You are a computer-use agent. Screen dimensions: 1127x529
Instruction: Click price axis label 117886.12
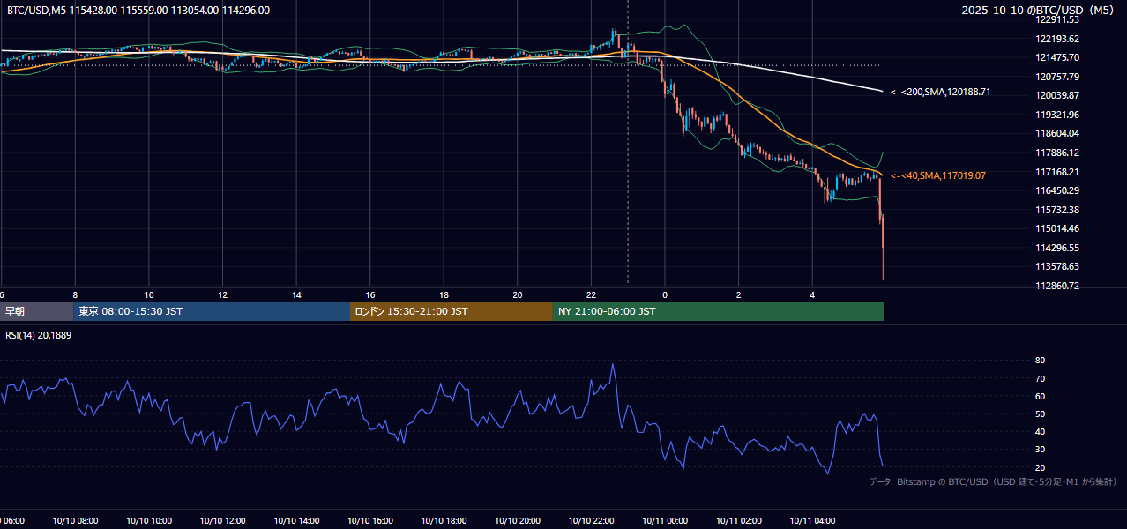[x=1057, y=153]
